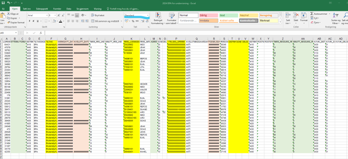The height and width of the screenshot is (159, 348).
Task: Open Formater som tabell
Action: pos(172,19)
